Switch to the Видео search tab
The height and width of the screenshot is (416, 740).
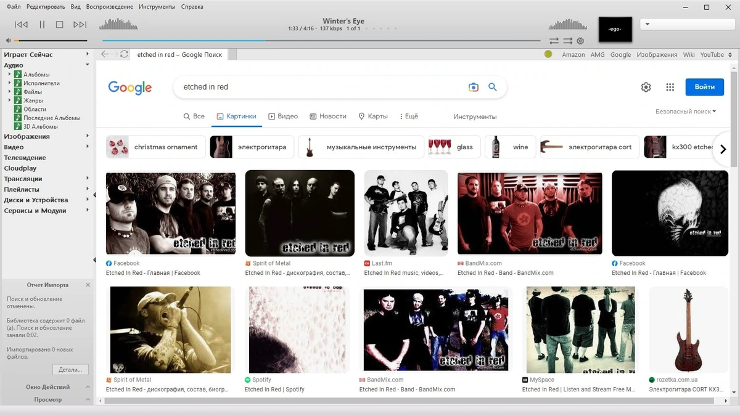283,116
